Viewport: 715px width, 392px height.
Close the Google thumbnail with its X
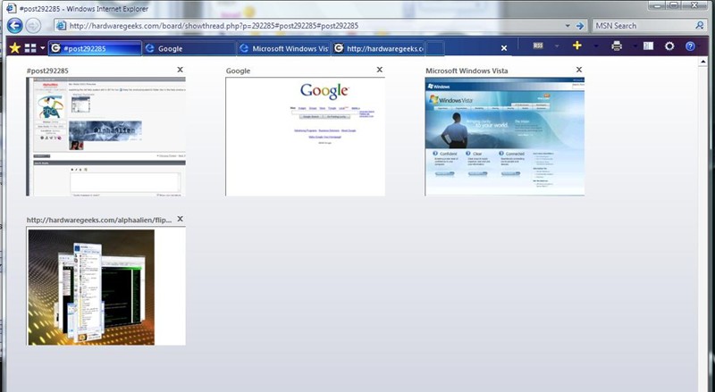pos(379,70)
